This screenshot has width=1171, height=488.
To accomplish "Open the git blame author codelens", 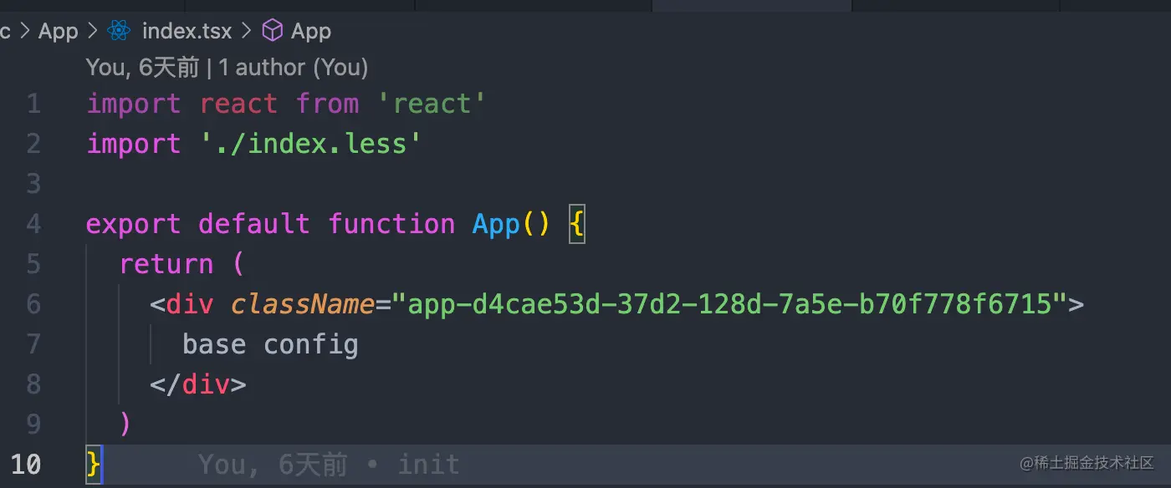I will [227, 67].
